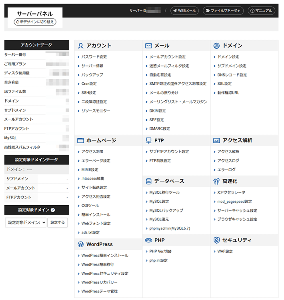Open ドメイン設定
Viewport: 284px width, 300px height.
pos(228,57)
